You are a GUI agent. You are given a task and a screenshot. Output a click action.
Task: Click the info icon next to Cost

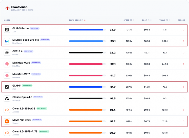pyautogui.click(x=149, y=20)
